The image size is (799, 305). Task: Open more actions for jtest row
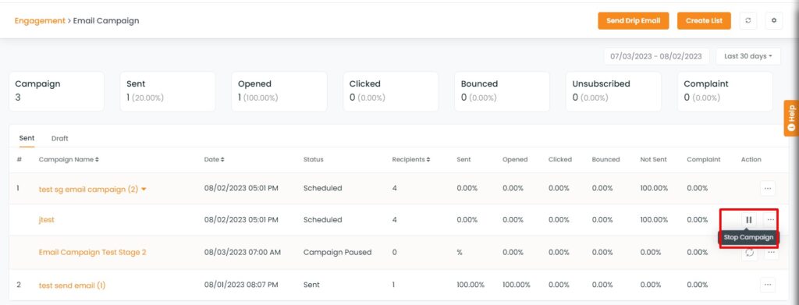(771, 219)
